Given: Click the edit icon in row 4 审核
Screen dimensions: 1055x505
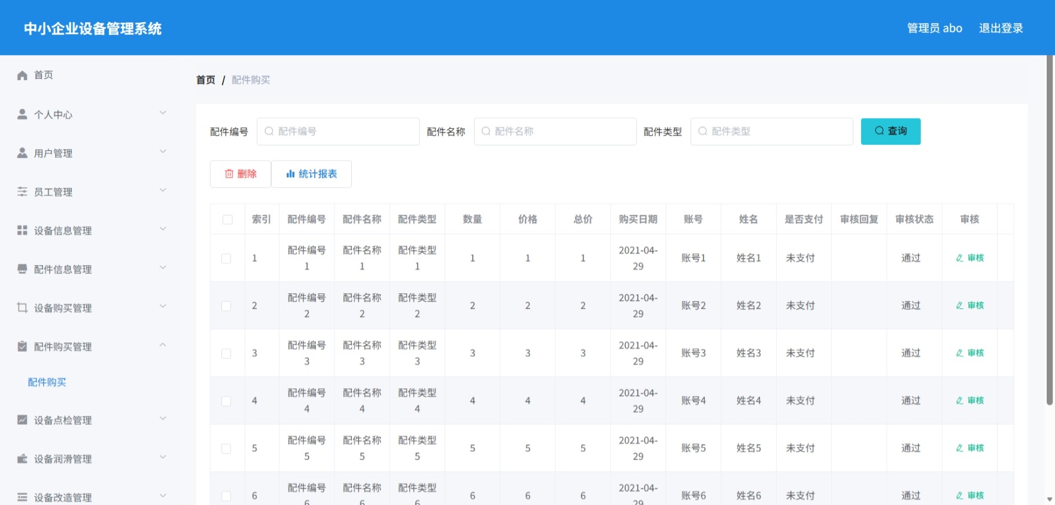Looking at the screenshot, I should 959,400.
